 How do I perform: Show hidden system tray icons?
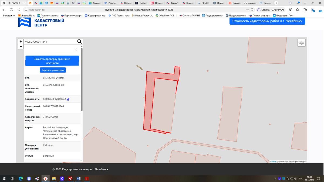[275, 178]
